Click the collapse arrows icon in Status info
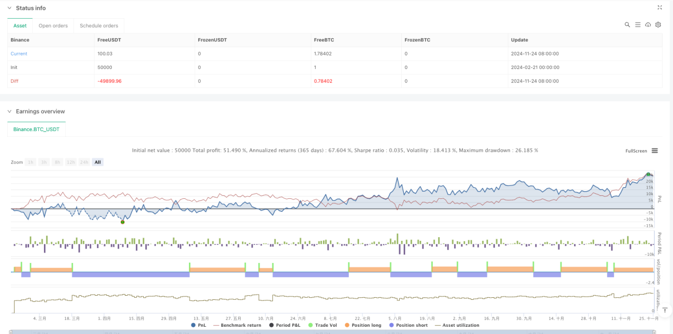The image size is (673, 334). 660,8
